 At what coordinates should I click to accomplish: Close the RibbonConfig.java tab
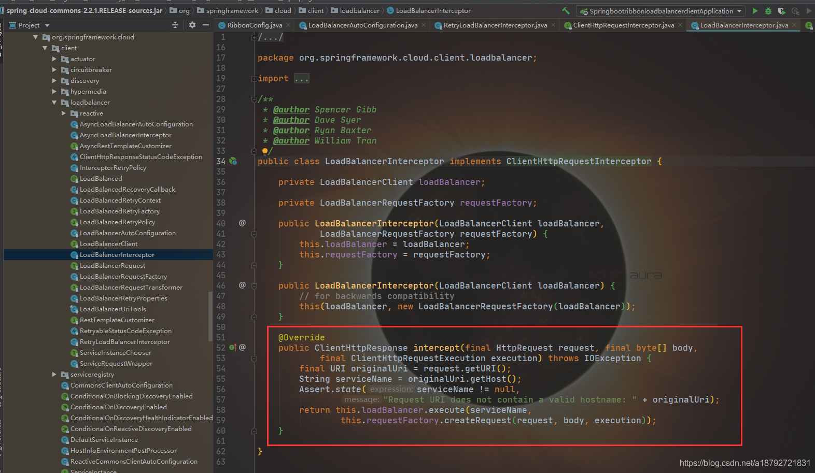pyautogui.click(x=288, y=25)
